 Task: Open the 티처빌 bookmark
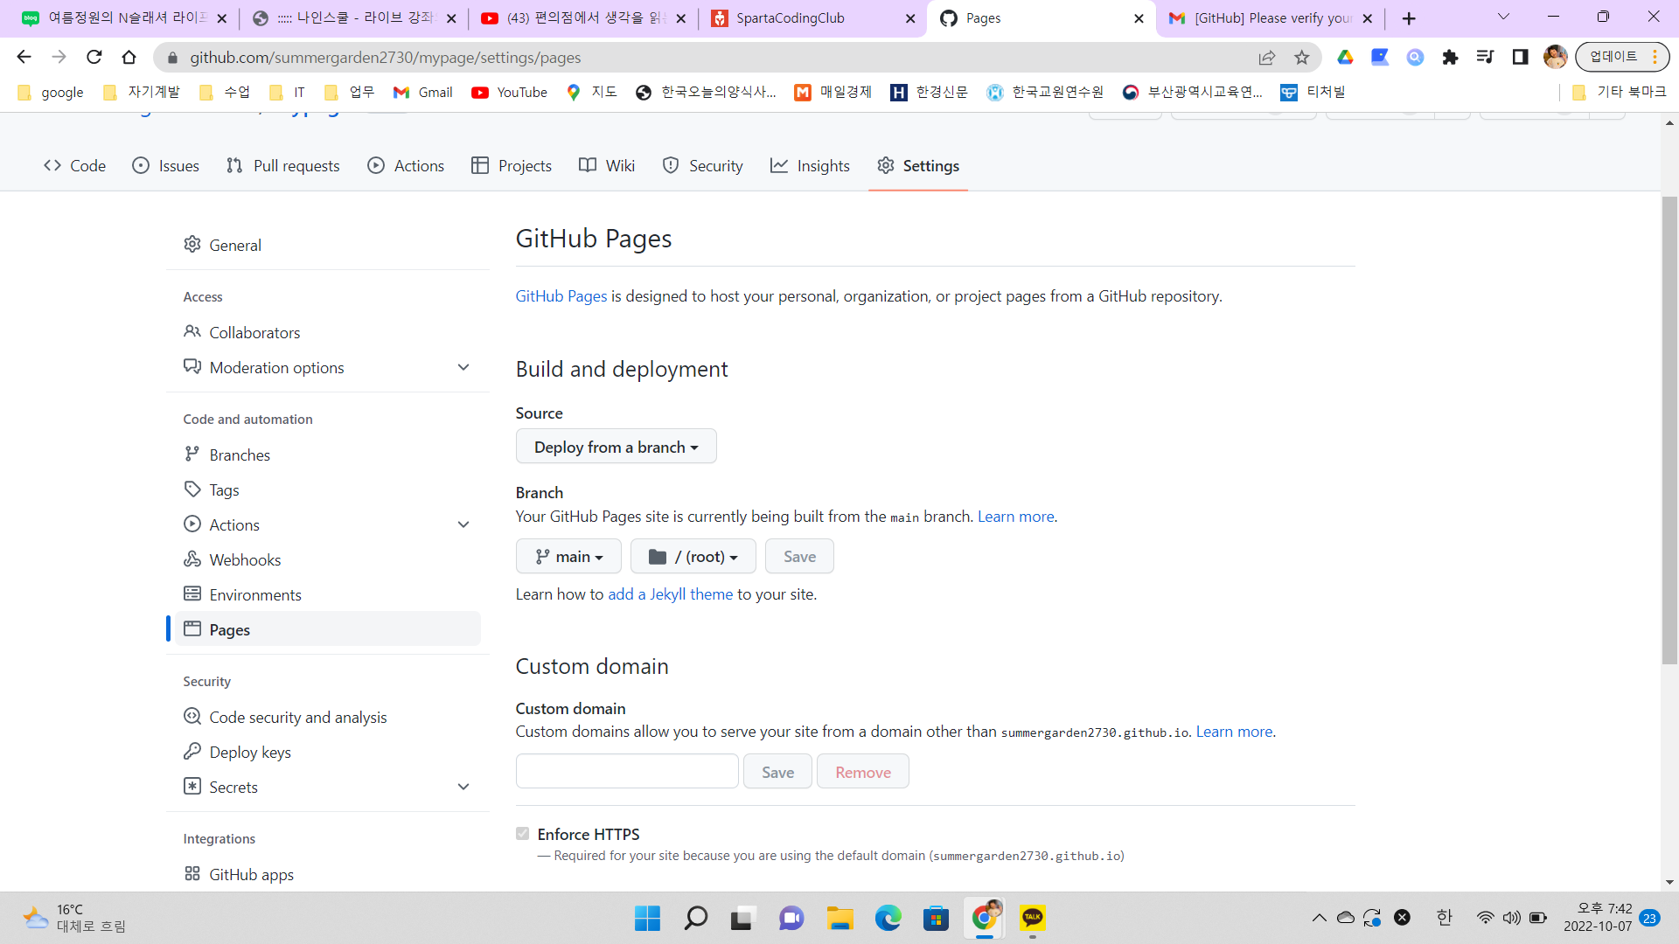pos(1313,93)
